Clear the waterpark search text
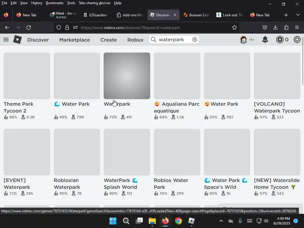304x228 pixels. pyautogui.click(x=195, y=39)
